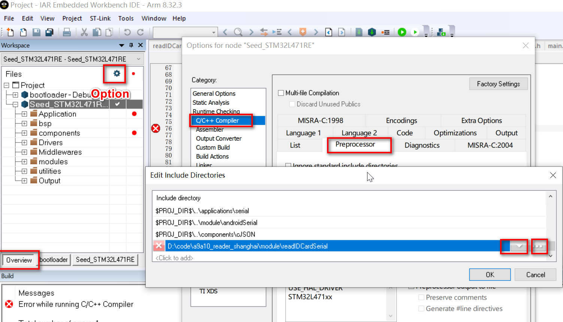Click Cancel in Edit Include Directories
This screenshot has height=322, width=563.
point(536,275)
